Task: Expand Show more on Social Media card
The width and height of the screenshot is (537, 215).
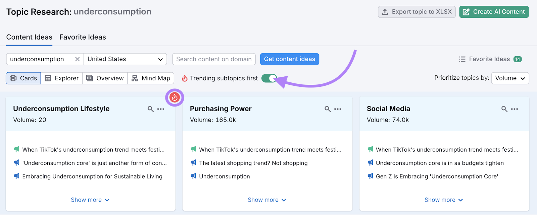Action: pos(444,200)
